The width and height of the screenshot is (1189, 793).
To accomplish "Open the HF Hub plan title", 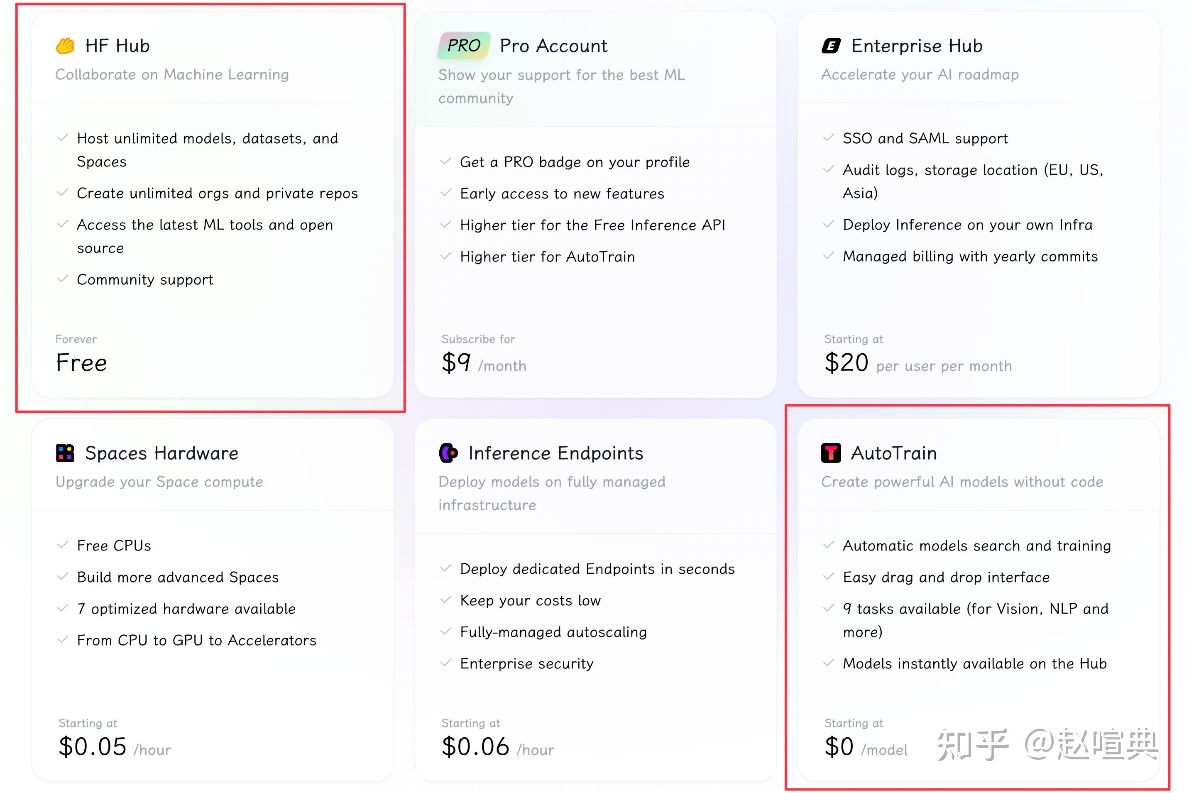I will pos(117,46).
